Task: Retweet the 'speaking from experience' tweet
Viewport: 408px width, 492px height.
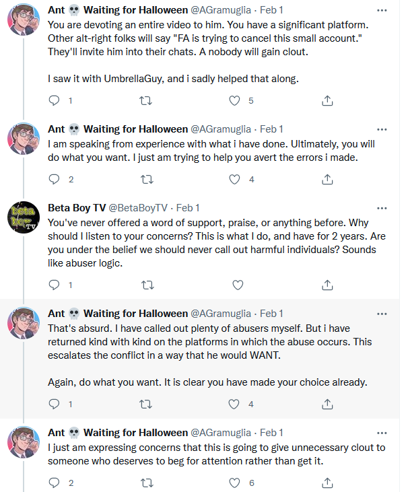Action: point(147,179)
